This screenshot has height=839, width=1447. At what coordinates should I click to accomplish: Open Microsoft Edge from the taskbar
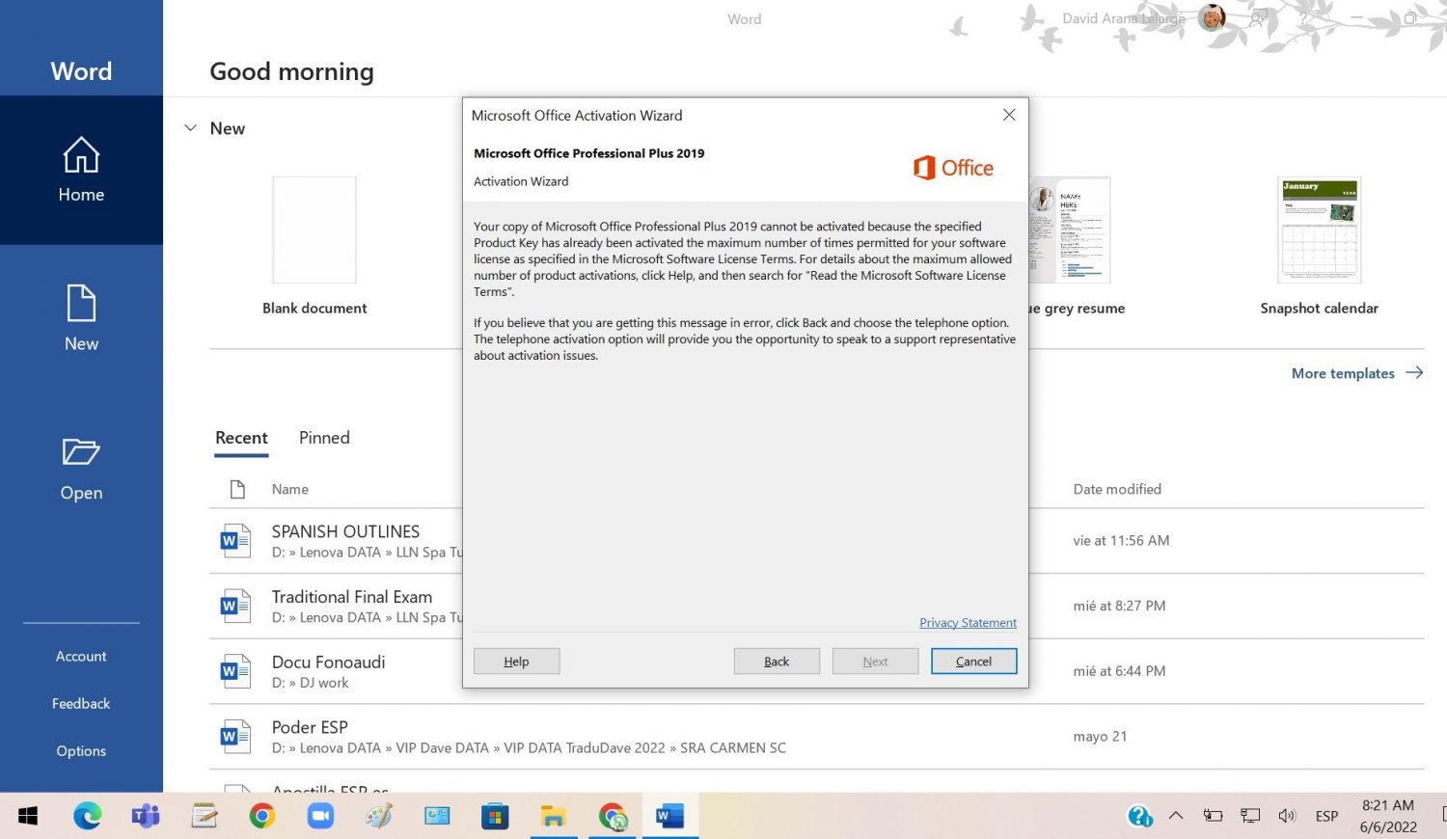[88, 816]
